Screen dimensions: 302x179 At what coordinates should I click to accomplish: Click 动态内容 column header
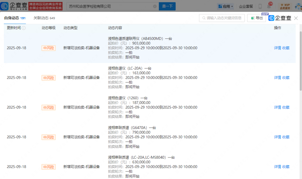point(115,28)
